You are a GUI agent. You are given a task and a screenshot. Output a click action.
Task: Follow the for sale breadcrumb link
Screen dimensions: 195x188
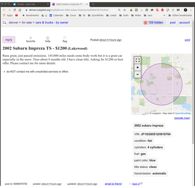[x=27, y=23]
